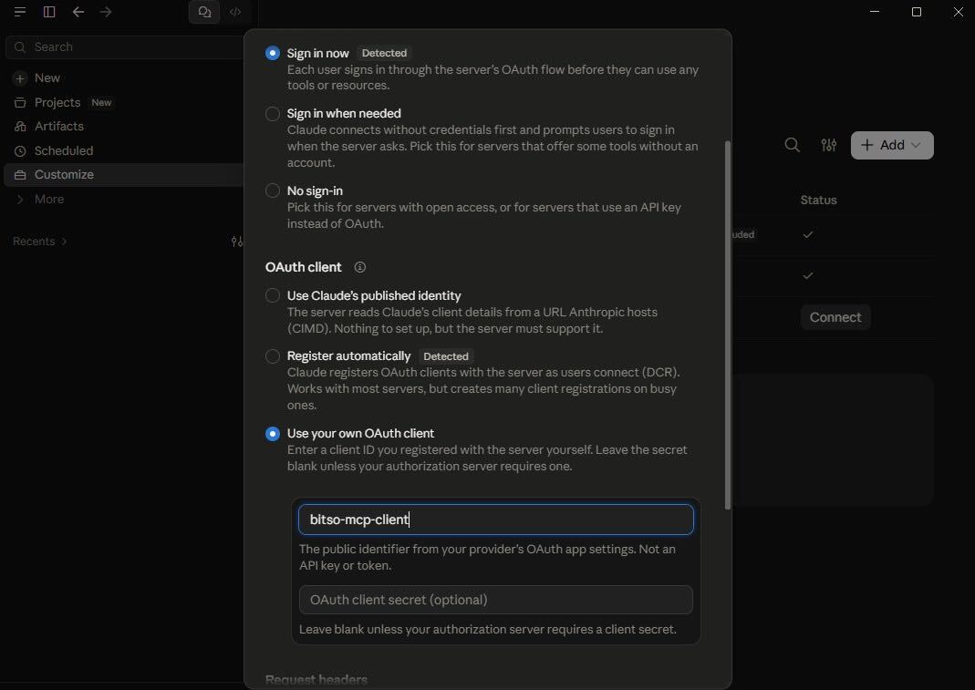Select Register automatically option
Screen dimensions: 975x690
tap(273, 355)
